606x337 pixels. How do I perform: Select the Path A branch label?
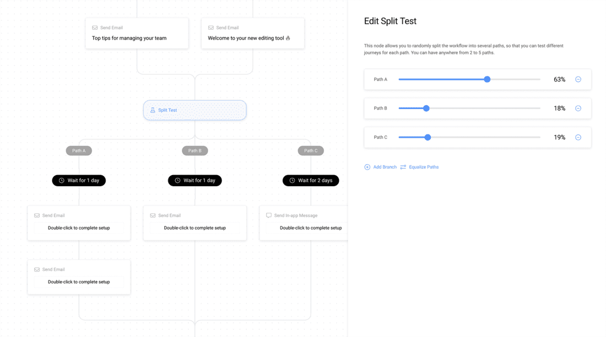79,150
